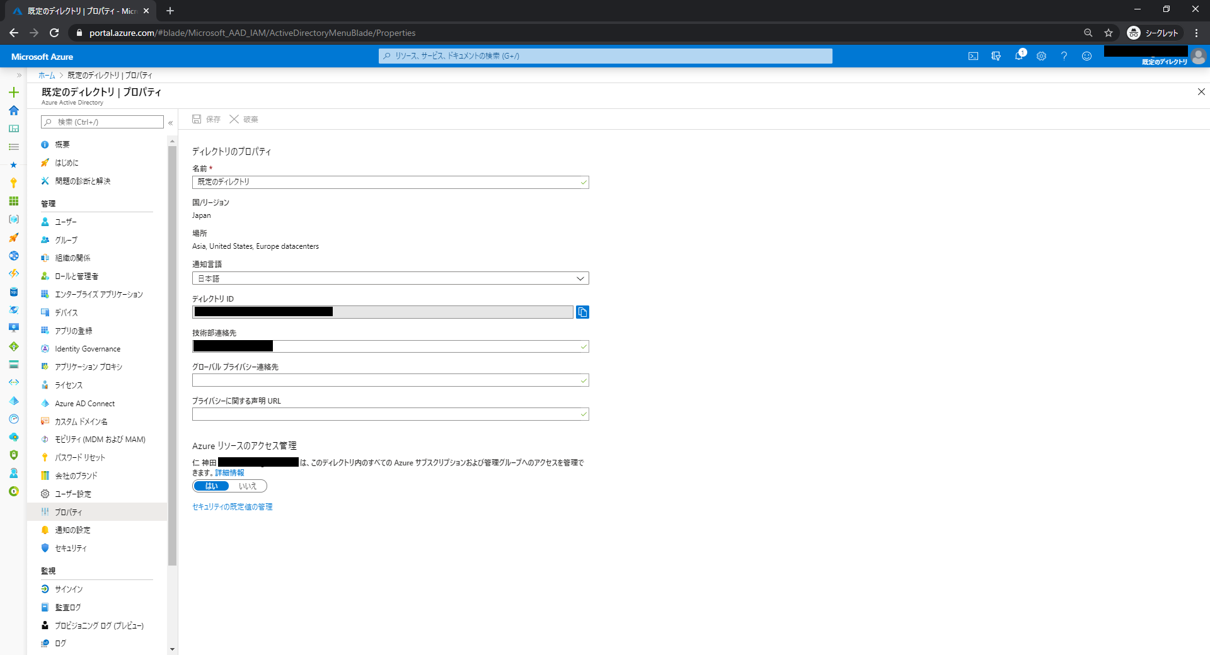The width and height of the screenshot is (1210, 655).
Task: Open the notifications bell icon
Action: 1018,56
